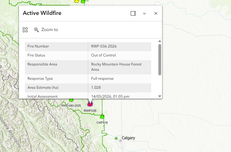
Task: Click the scroll down arrow in popup
Action: 160,96
